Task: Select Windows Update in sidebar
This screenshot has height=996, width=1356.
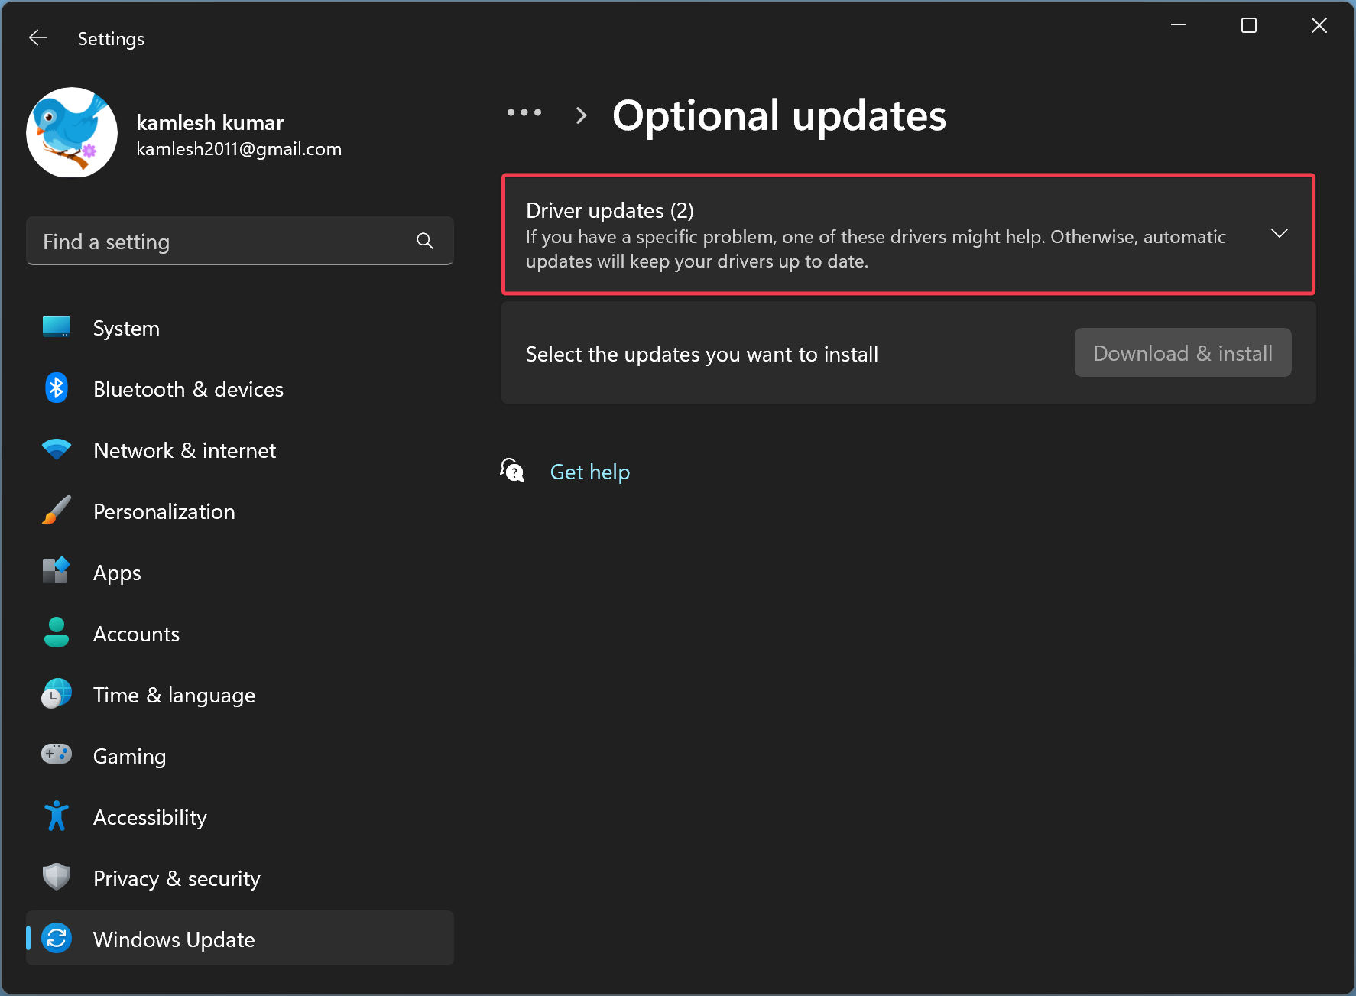Action: [x=239, y=938]
